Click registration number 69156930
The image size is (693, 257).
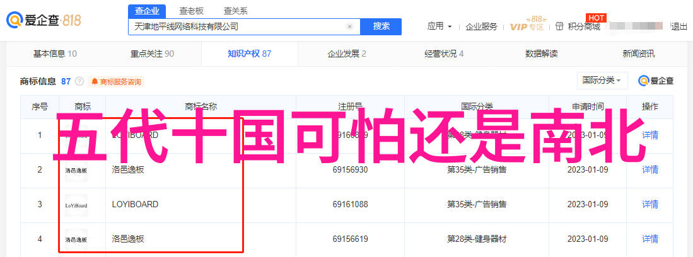coord(351,169)
